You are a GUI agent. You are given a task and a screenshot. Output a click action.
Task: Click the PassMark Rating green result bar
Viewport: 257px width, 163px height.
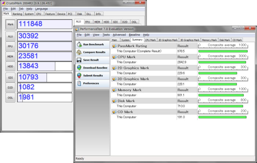[223, 51]
